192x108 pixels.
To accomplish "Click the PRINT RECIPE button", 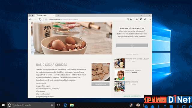I will click(100, 84).
